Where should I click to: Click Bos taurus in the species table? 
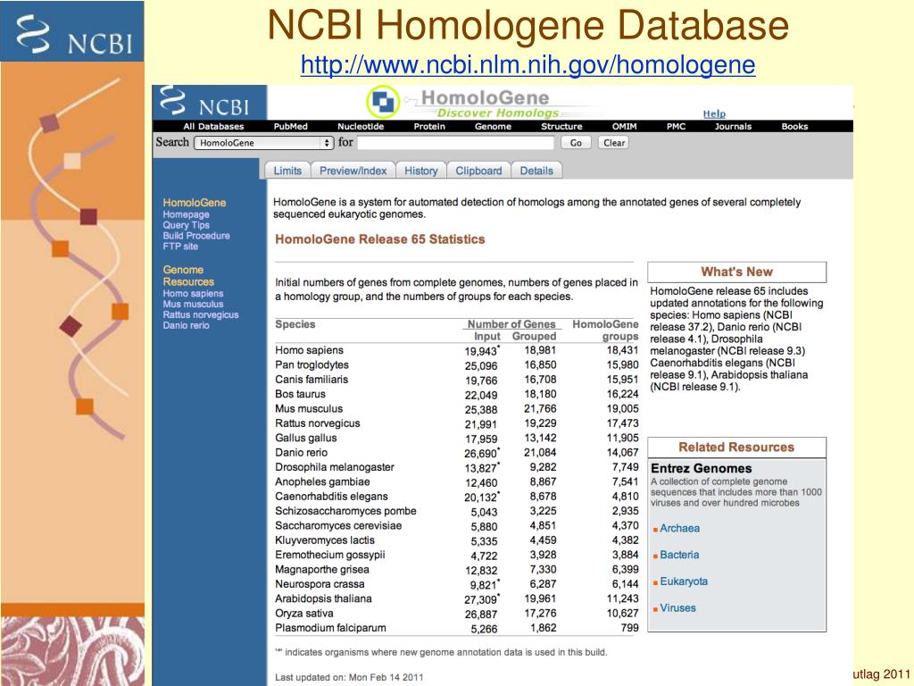[x=300, y=394]
